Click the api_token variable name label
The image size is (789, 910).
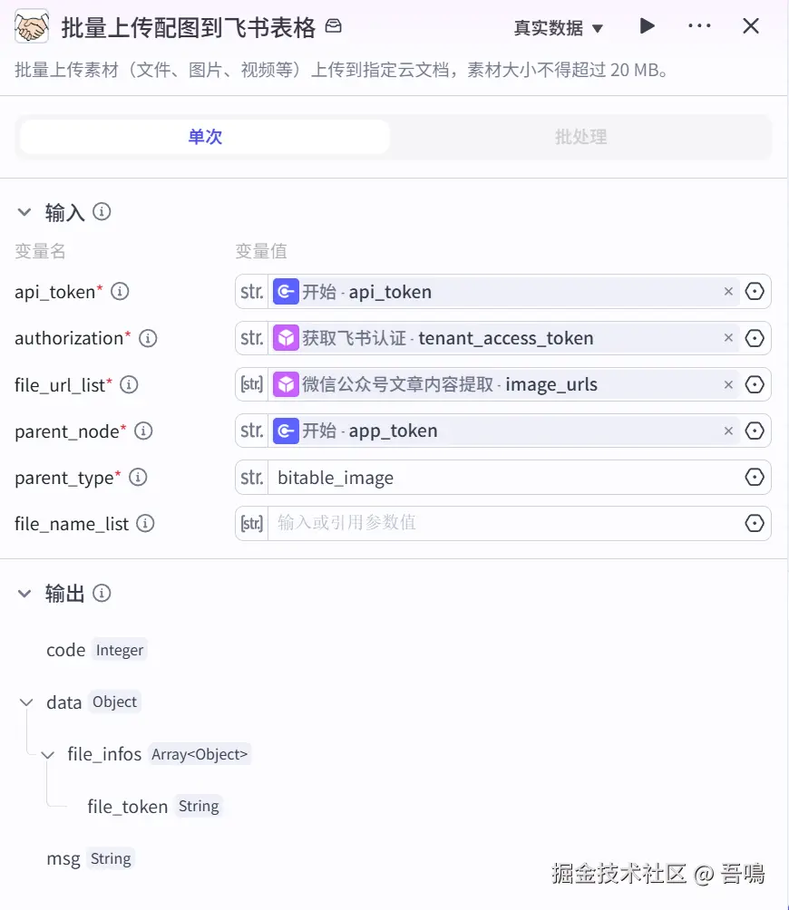tap(55, 292)
